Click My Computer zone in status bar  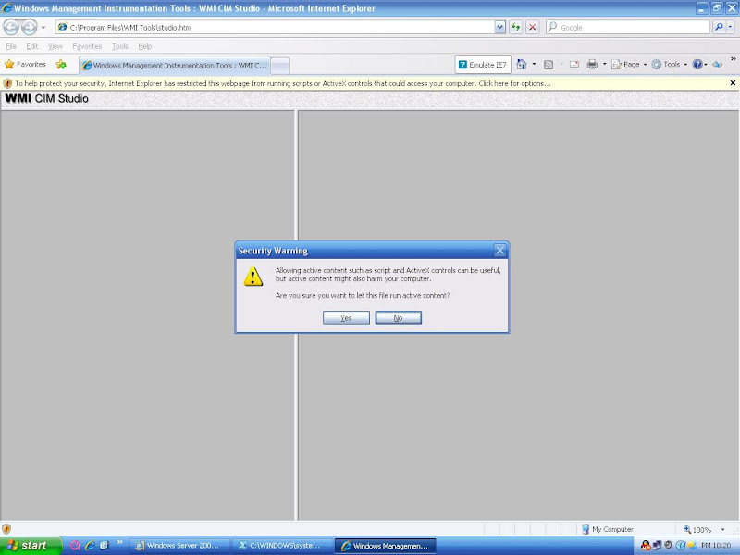tap(608, 529)
